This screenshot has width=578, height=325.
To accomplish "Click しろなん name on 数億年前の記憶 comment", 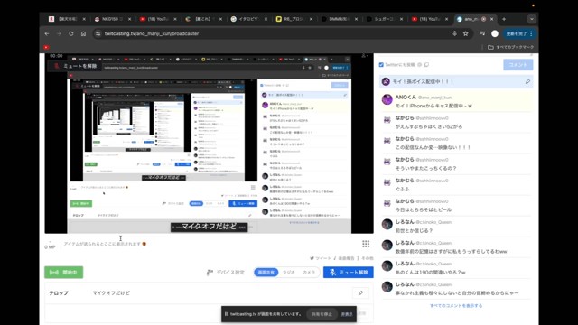I will 405,243.
